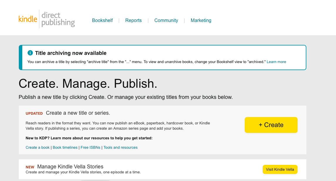Click the NEW badge beside Kindle Vella

click(30, 167)
